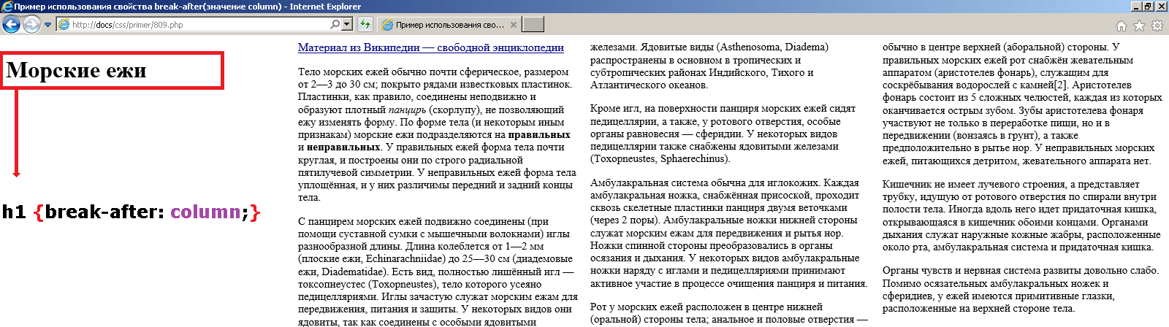The width and height of the screenshot is (1169, 327).
Task: Click the paragraph starting 'Кишечник не имеет'
Action: point(1021,215)
